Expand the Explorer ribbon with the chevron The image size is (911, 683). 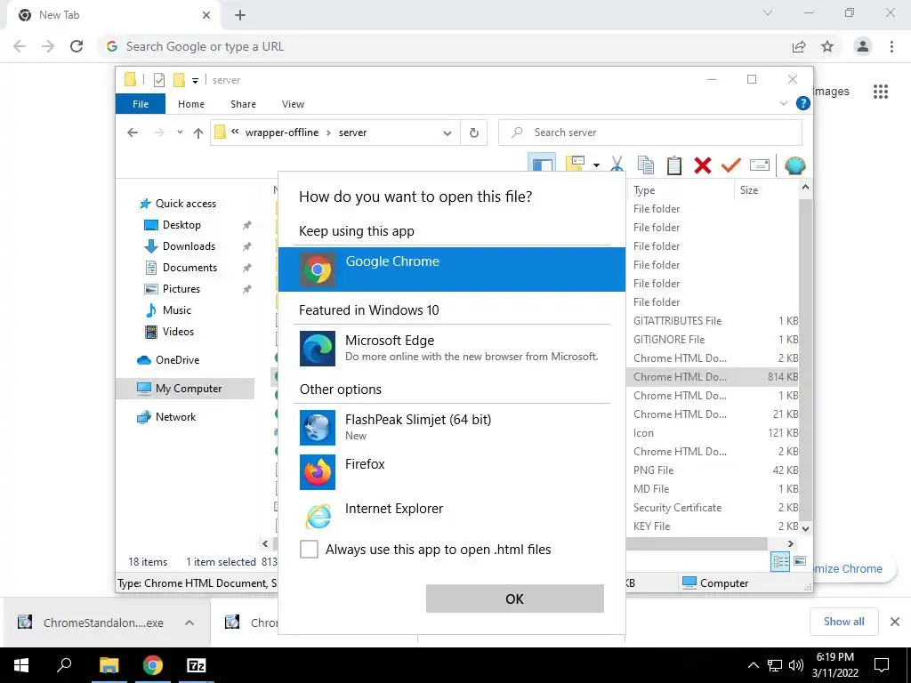coord(783,103)
